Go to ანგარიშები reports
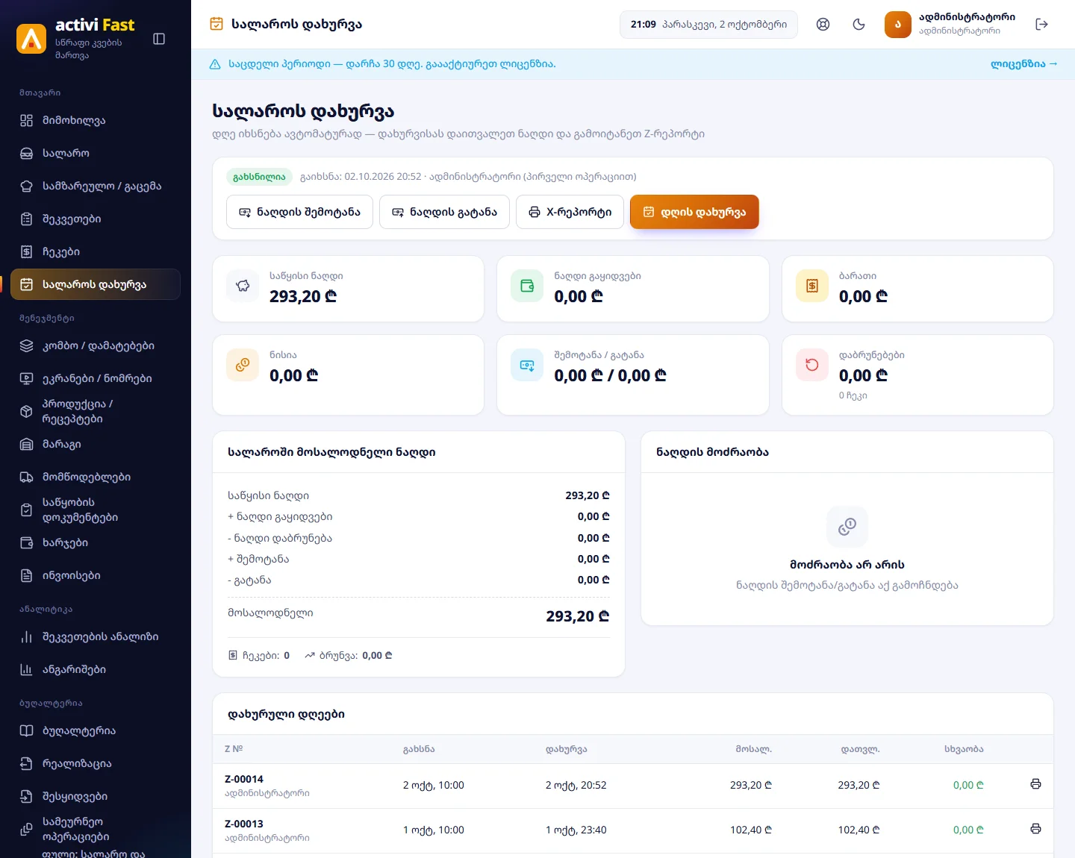Viewport: 1075px width, 858px height. coord(96,670)
